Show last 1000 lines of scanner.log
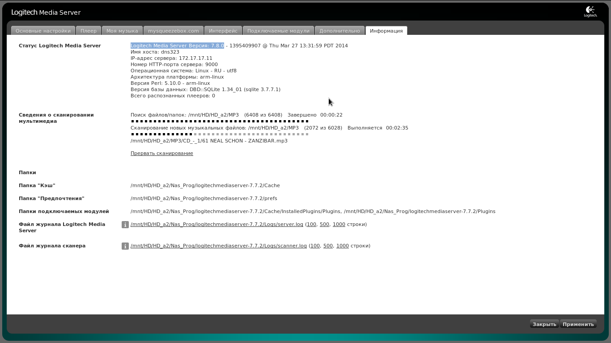 [342, 246]
